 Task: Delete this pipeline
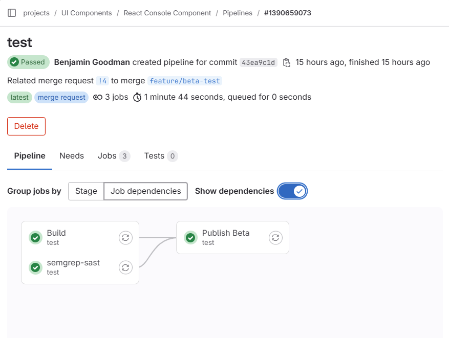click(26, 126)
